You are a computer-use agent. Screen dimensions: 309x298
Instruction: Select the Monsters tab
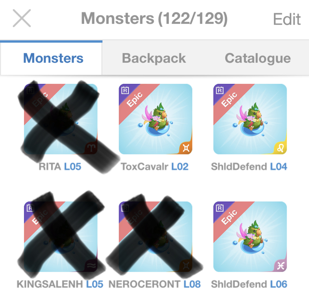53,58
